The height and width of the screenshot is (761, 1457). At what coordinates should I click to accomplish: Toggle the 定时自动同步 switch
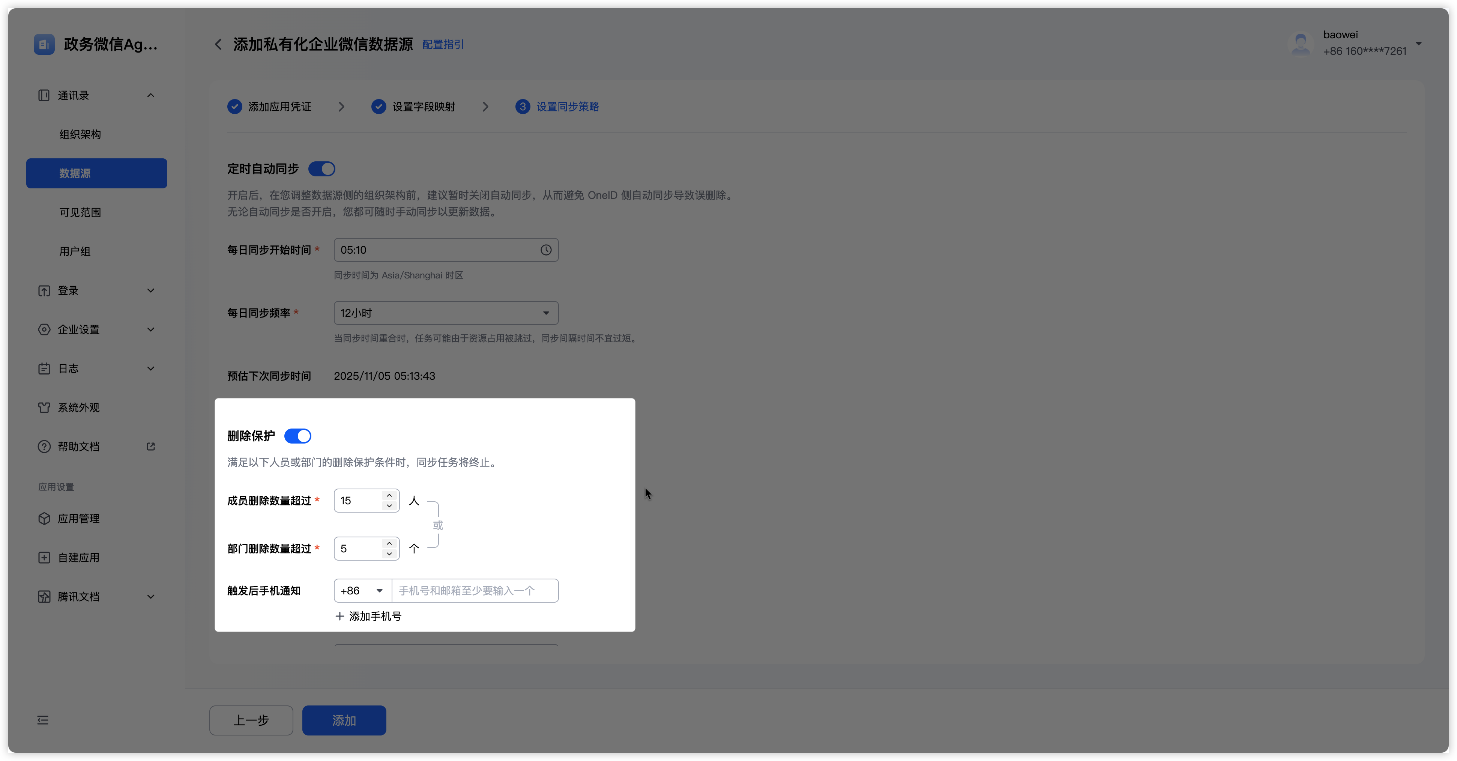(322, 168)
